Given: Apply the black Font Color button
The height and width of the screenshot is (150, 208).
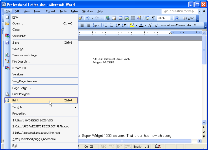Looking at the screenshot, I should pyautogui.click(x=141, y=25).
